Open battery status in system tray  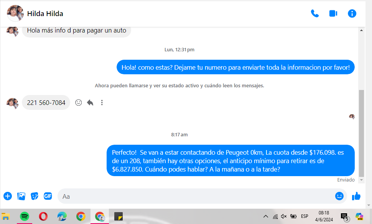293,216
